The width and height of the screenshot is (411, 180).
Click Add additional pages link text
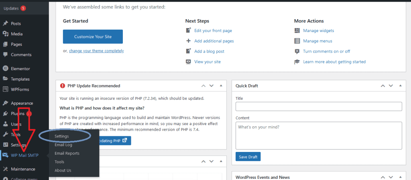point(214,41)
